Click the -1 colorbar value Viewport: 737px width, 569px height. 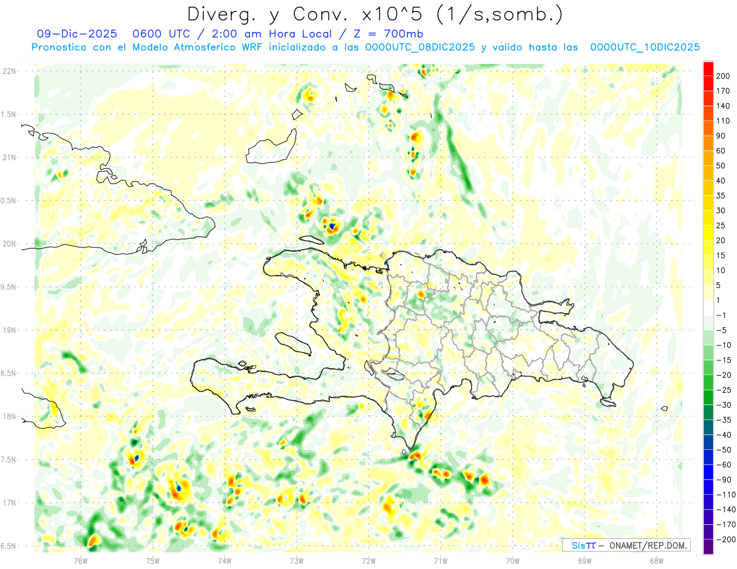721,315
